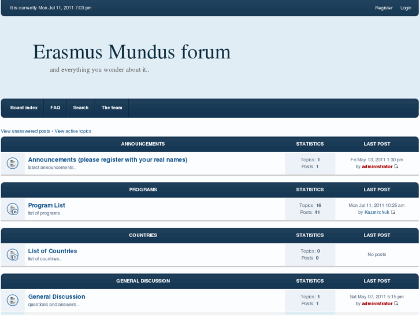The width and height of the screenshot is (420, 315).
Task: Open the List of Countries forum
Action: (53, 251)
